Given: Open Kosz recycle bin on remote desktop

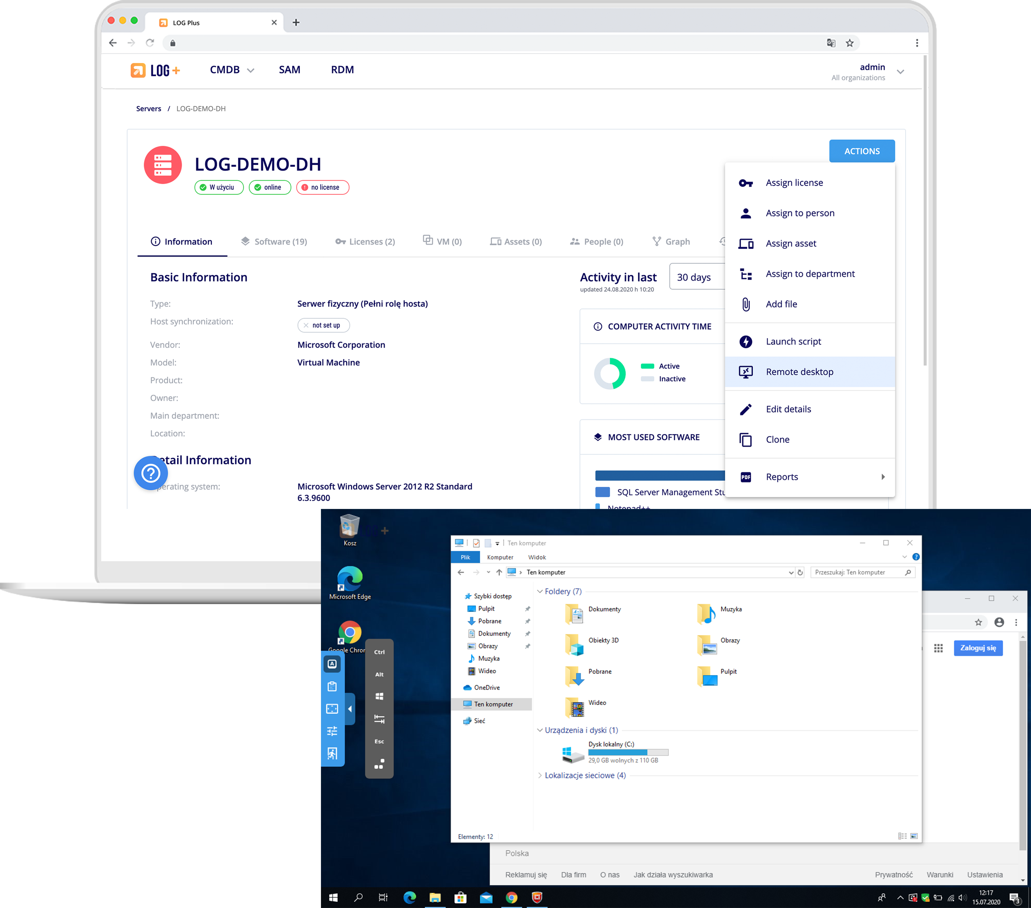Looking at the screenshot, I should 350,530.
